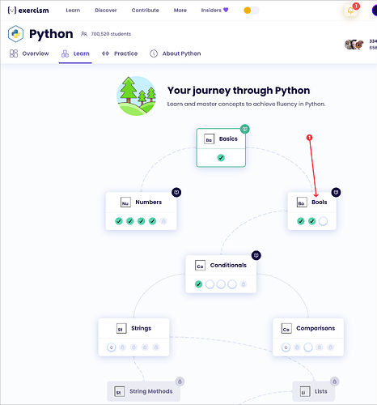
Task: Click the Python track title
Action: [x=51, y=34]
